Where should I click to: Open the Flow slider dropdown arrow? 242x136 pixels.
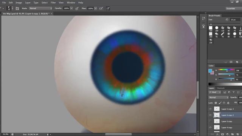[96, 8]
